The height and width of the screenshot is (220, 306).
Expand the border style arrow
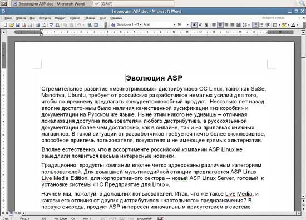click(x=279, y=25)
